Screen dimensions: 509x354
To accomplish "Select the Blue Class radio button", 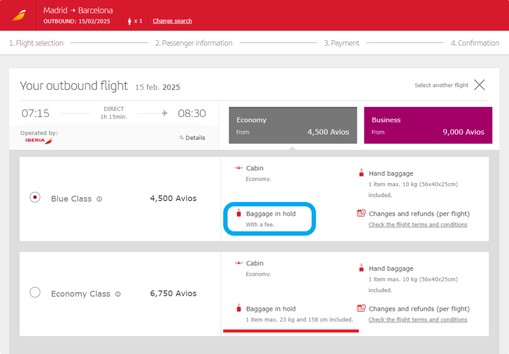I will coord(35,198).
